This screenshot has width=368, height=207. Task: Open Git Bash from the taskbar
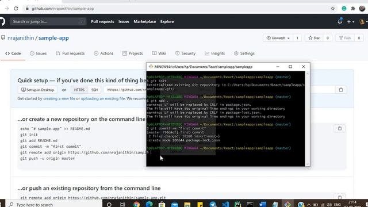pyautogui.click(x=287, y=205)
